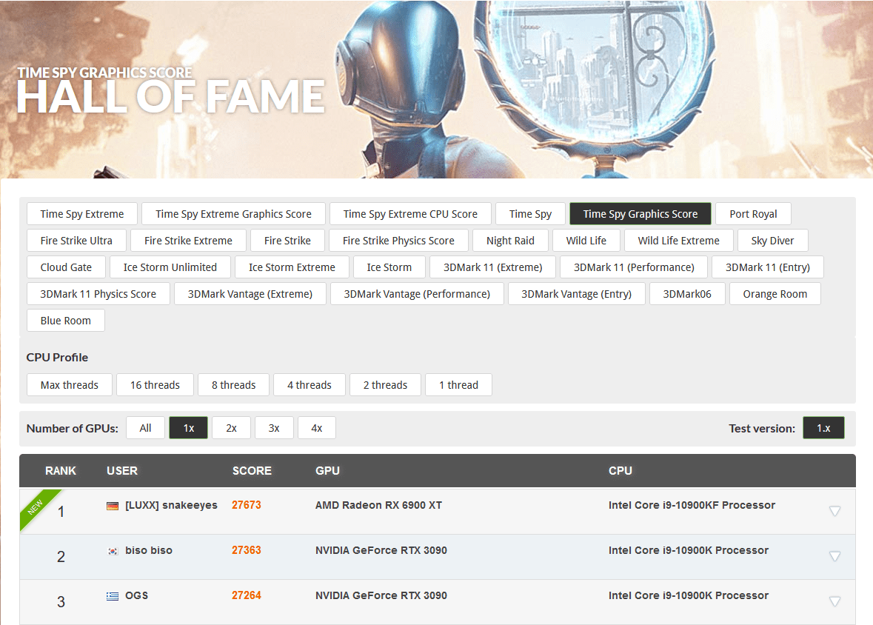Select the Night Raid benchmark
Image resolution: width=873 pixels, height=625 pixels.
pyautogui.click(x=510, y=241)
